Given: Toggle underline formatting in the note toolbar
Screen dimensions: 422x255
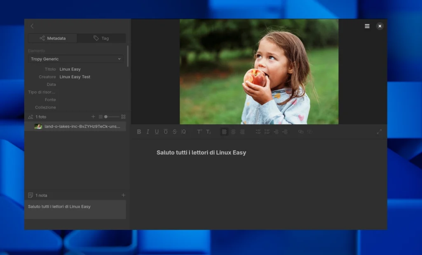Looking at the screenshot, I should coord(157,132).
